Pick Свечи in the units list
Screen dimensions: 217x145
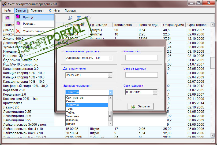[x=87, y=101]
